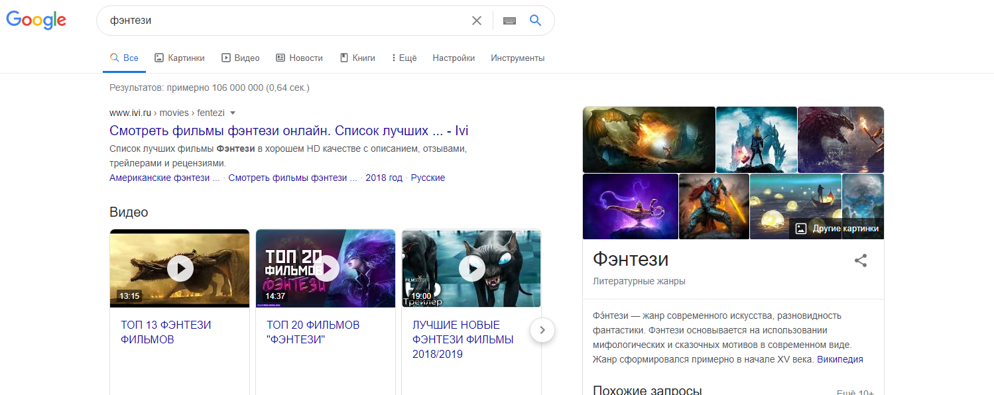This screenshot has height=395, width=994.
Task: Share the Фэнтези knowledge panel
Action: [x=860, y=260]
